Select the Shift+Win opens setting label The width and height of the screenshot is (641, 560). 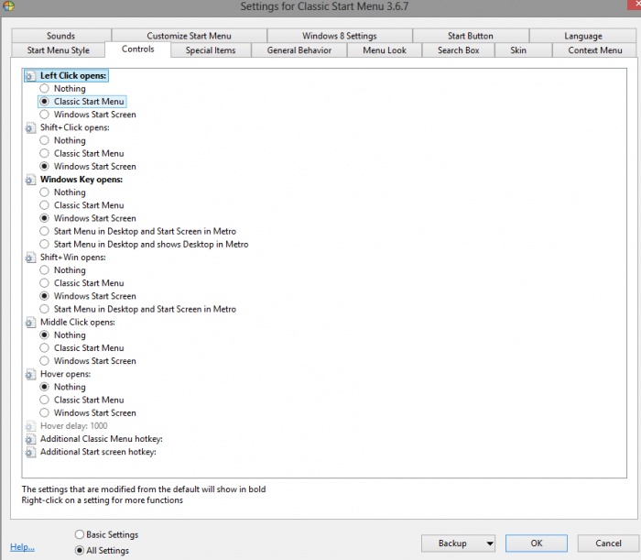(72, 258)
